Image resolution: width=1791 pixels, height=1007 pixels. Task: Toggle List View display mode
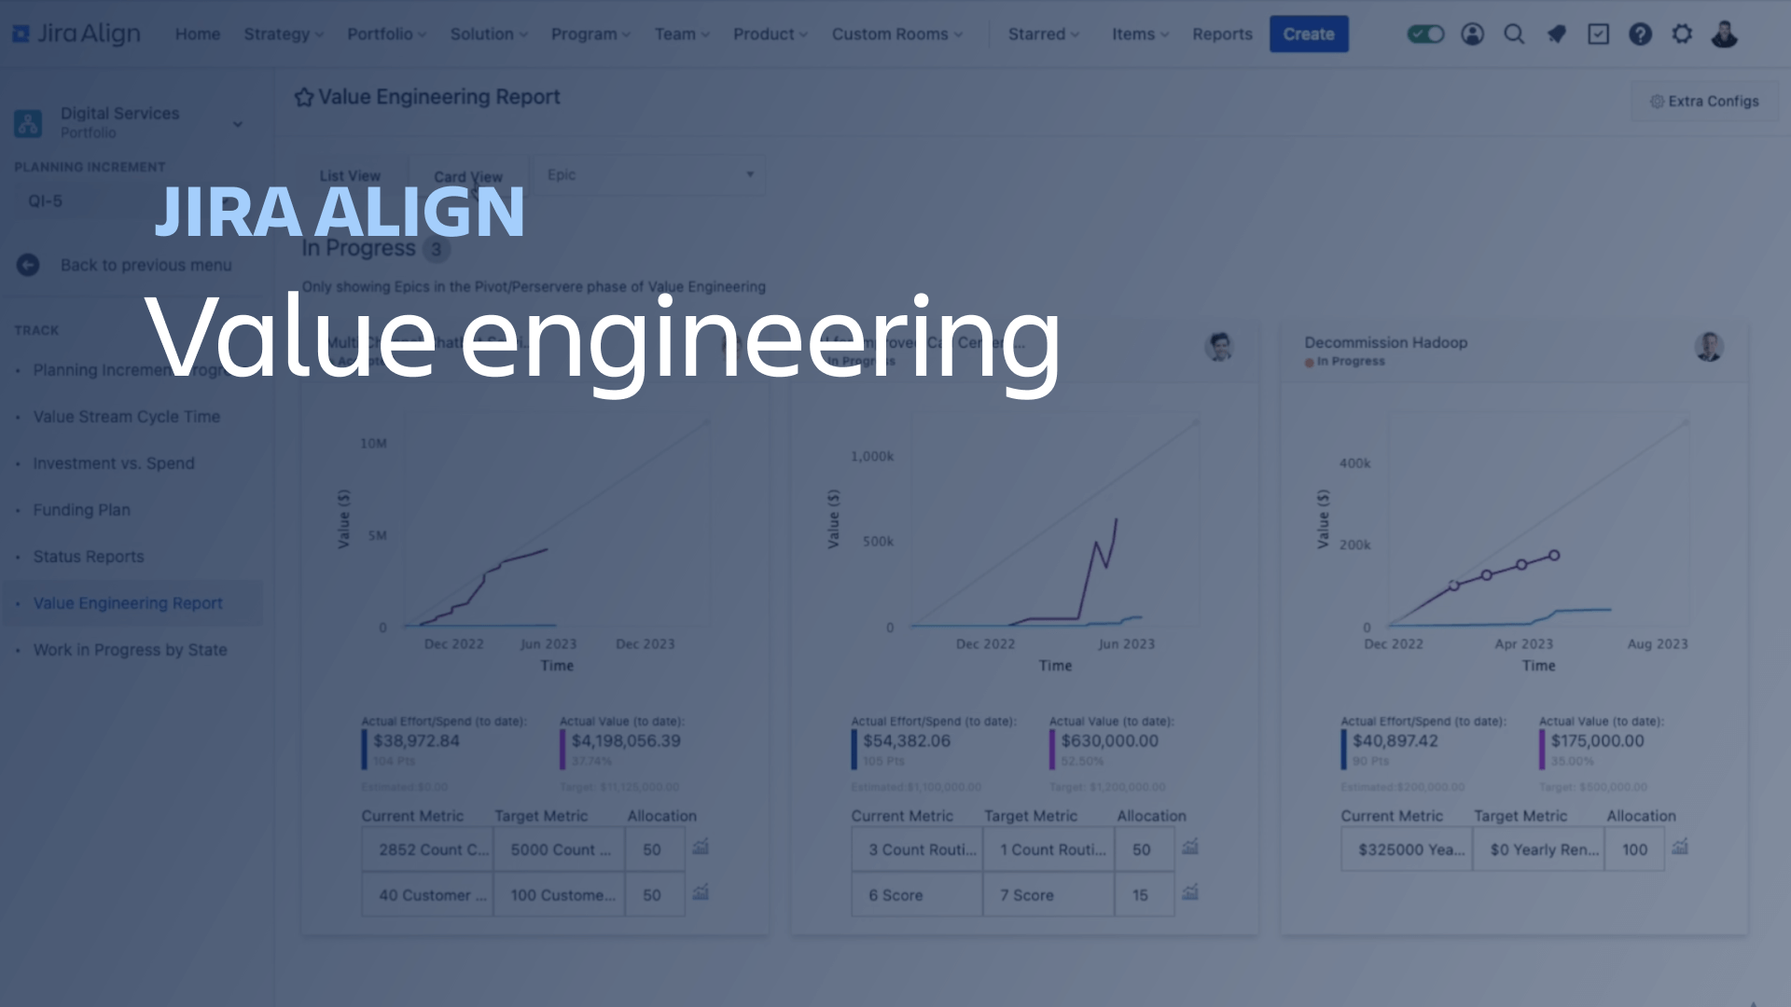(x=351, y=176)
